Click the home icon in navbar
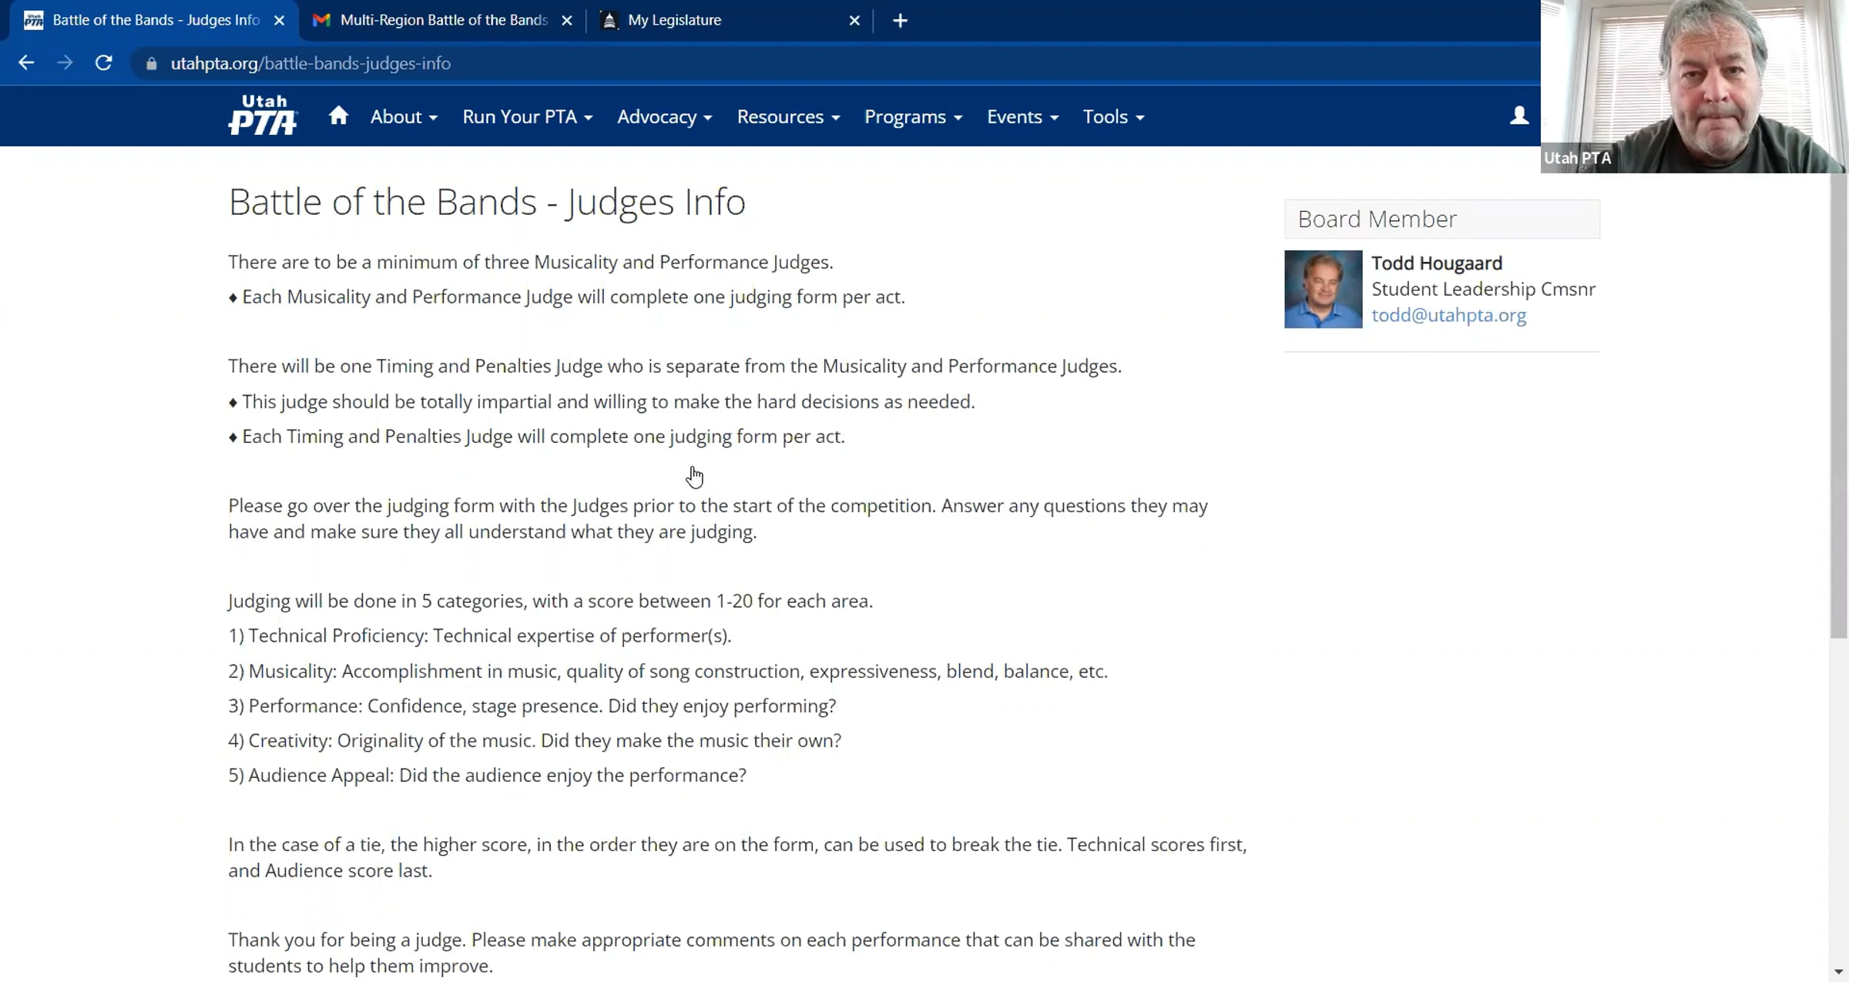Viewport: 1849px width, 982px height. point(338,116)
